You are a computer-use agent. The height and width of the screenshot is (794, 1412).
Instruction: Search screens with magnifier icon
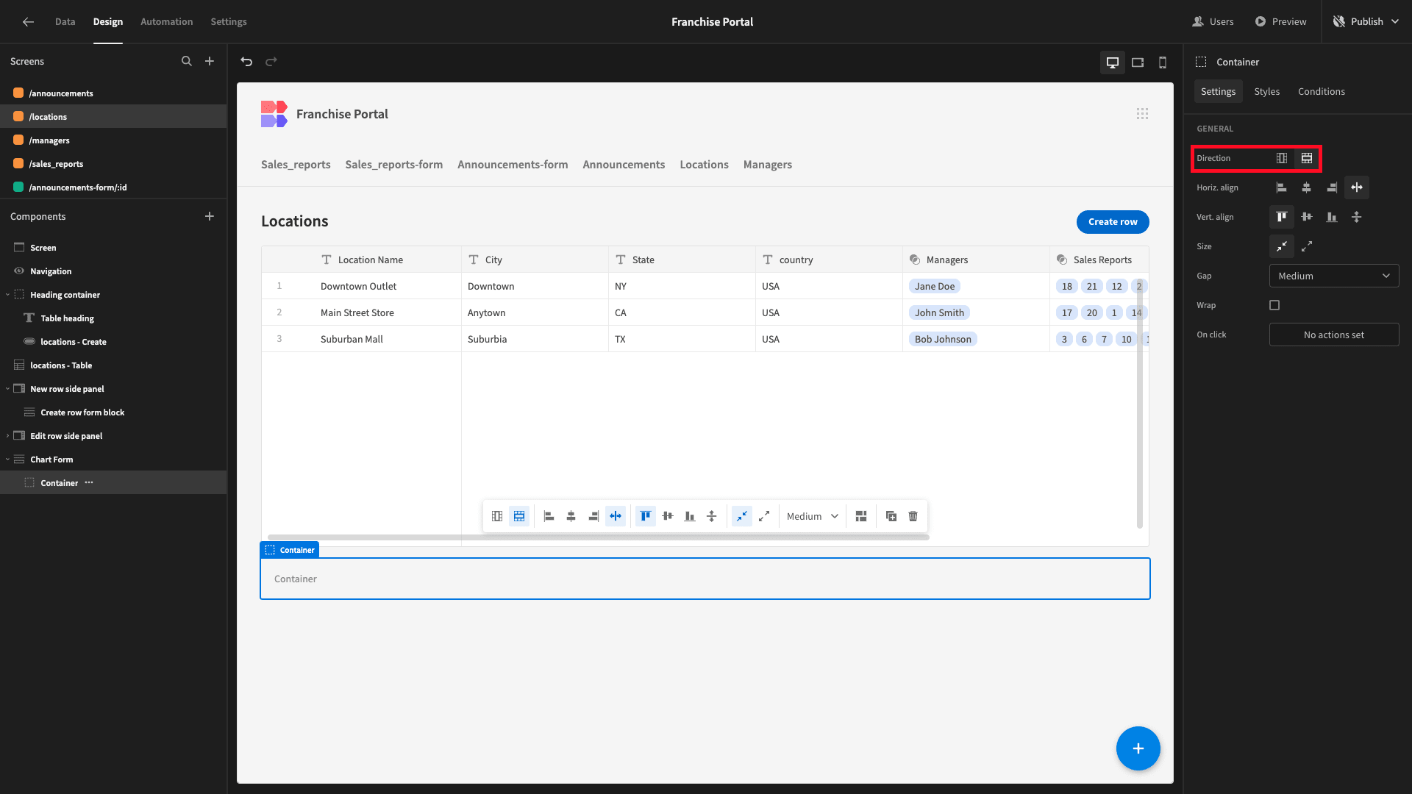pyautogui.click(x=187, y=61)
